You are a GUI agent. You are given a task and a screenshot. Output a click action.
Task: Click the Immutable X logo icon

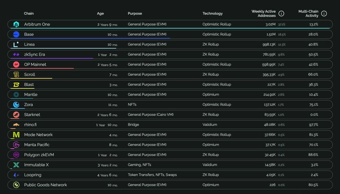[16, 165]
